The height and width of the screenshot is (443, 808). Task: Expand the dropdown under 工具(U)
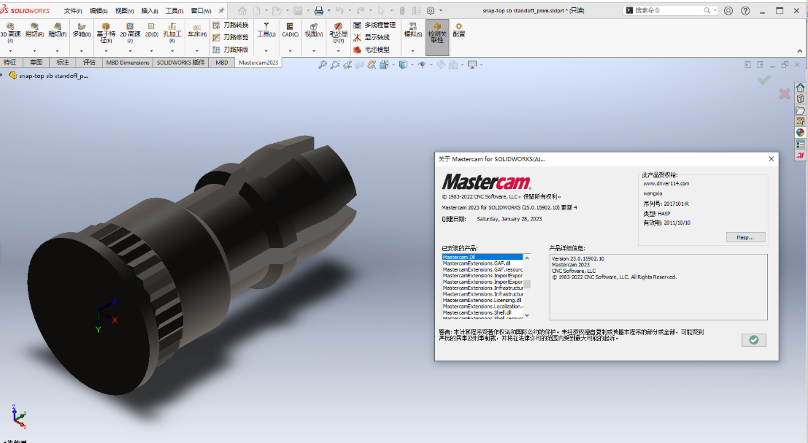coord(266,51)
